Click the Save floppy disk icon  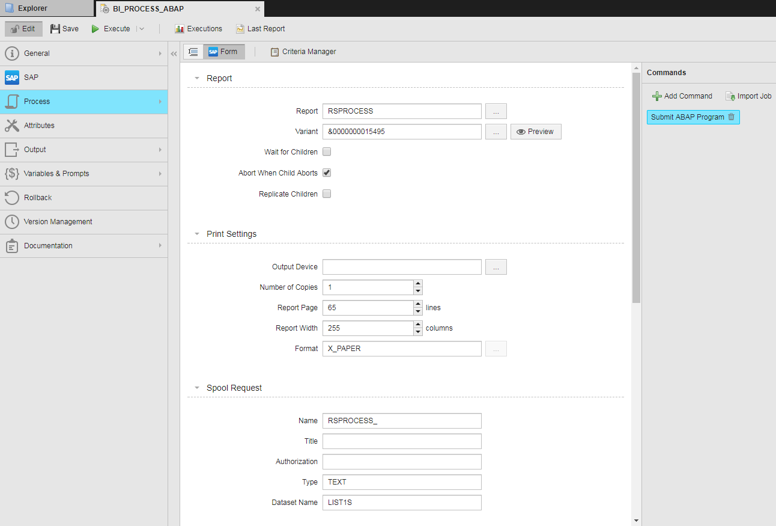pyautogui.click(x=55, y=29)
